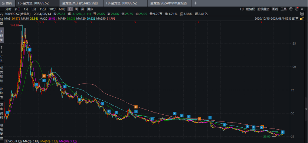The height and width of the screenshot is (143, 308).
Task: Click the monitor screen icon at right
Action: [x=302, y=14]
